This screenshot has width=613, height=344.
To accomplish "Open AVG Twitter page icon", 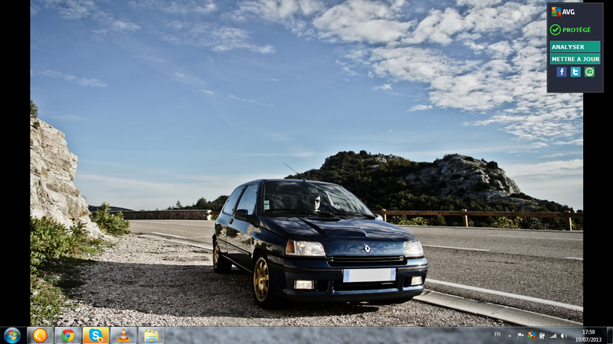I will 575,72.
